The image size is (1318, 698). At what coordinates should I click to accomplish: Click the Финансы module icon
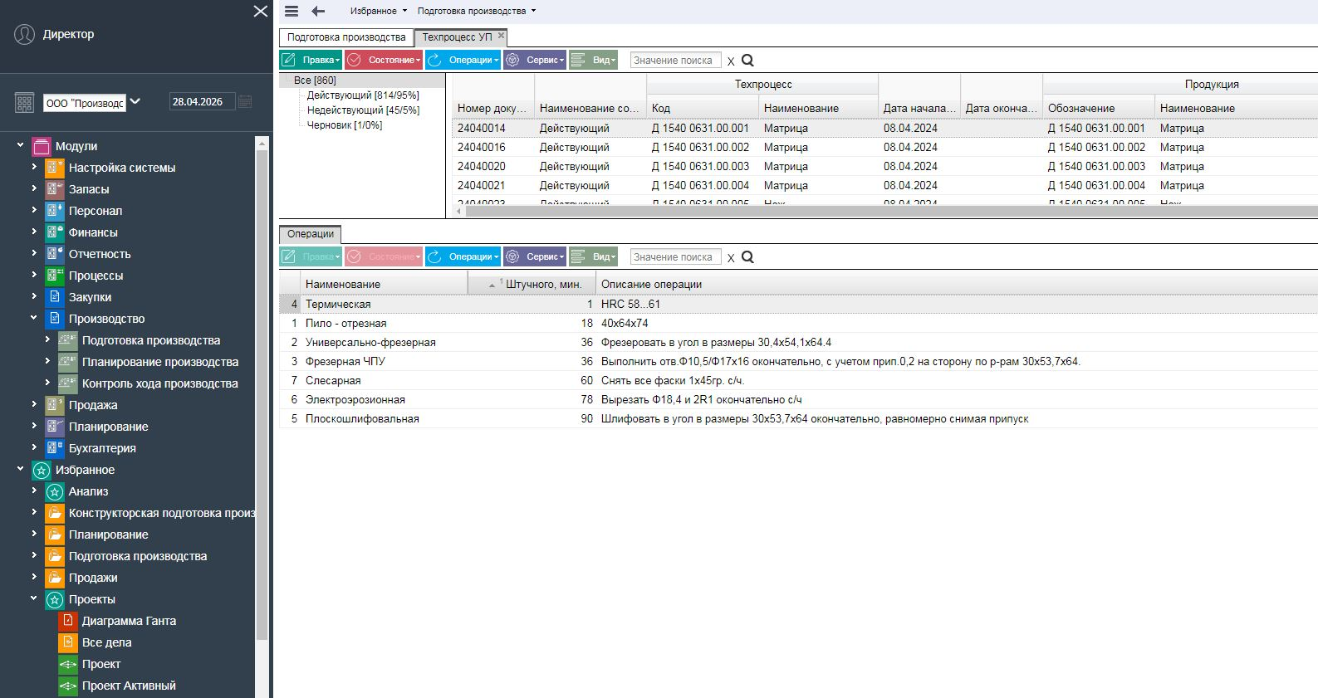coord(55,232)
